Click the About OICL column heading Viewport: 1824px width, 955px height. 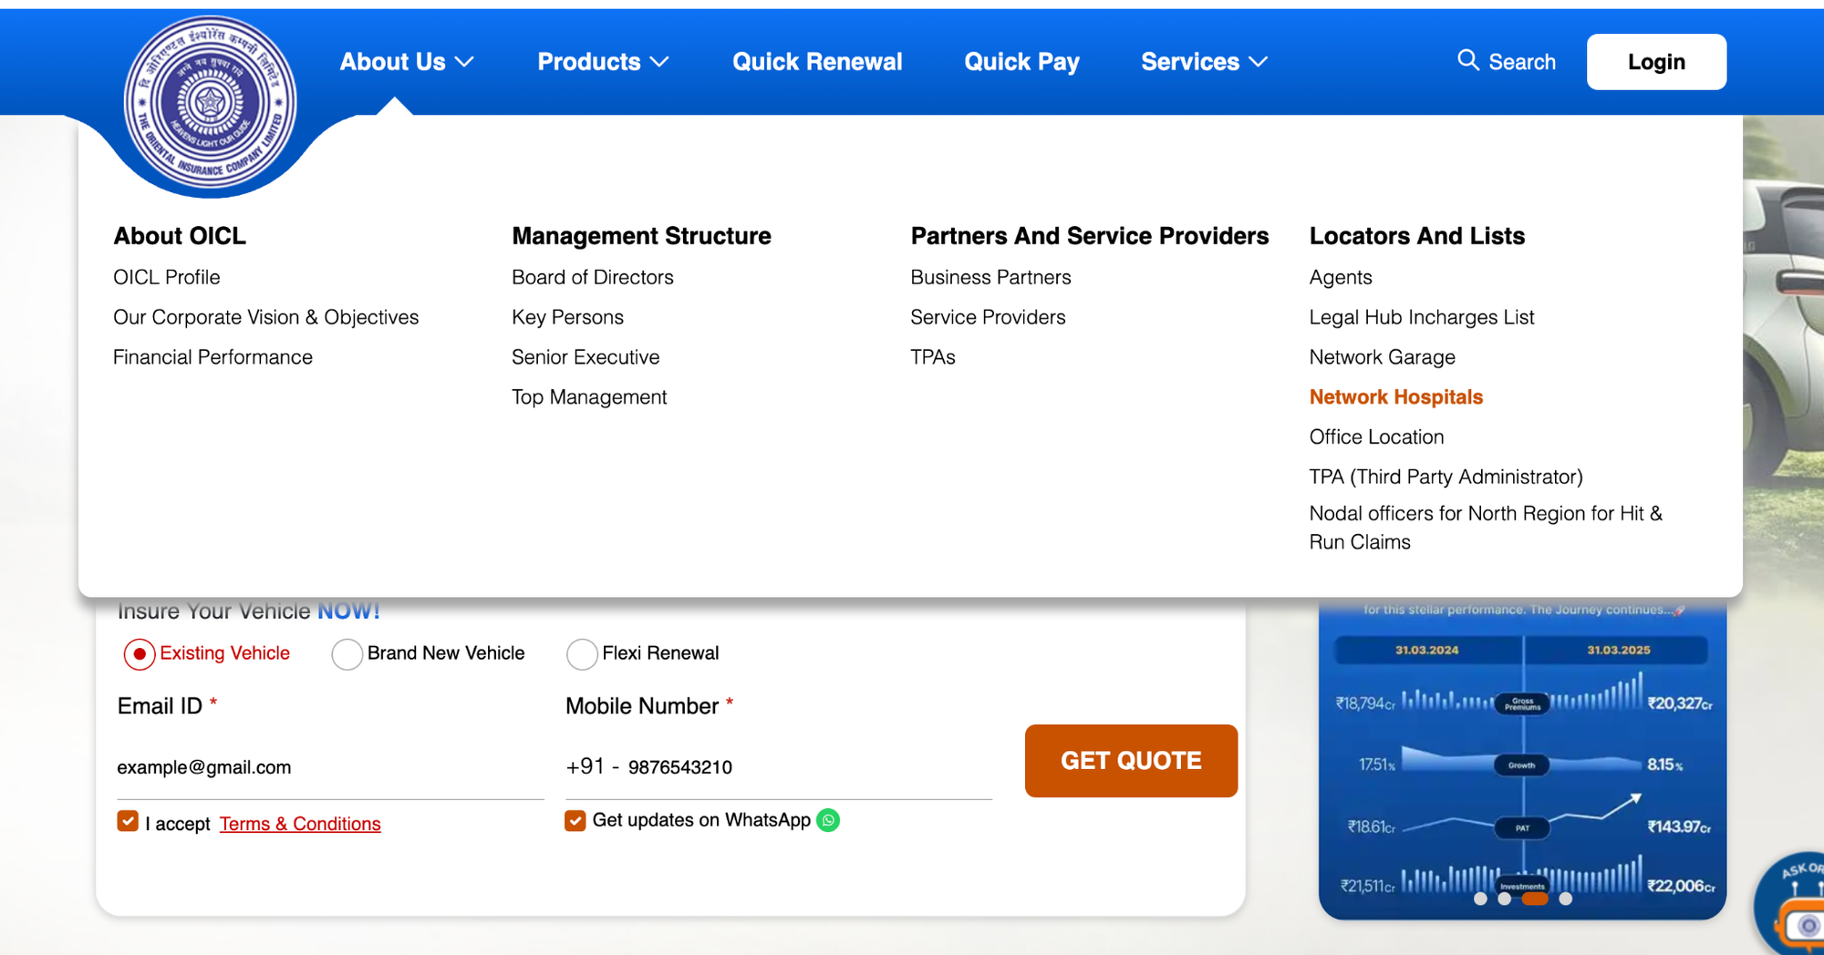[x=180, y=236]
